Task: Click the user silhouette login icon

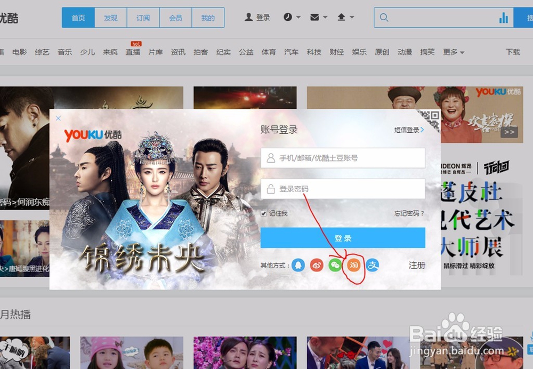Action: point(248,17)
